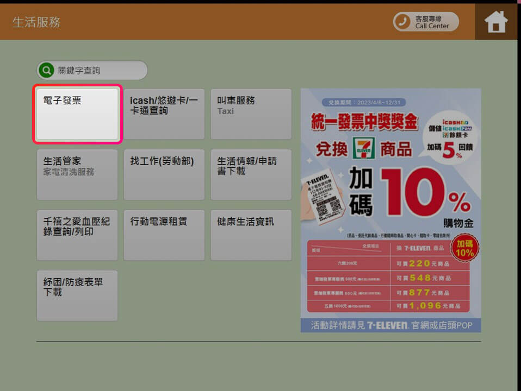Click the 生活服務 page title
521x391 pixels.
pos(36,22)
